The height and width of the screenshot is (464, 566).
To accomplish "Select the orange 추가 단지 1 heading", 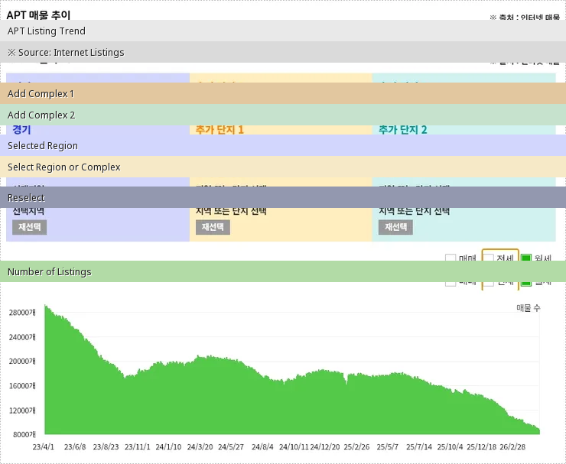I will [220, 130].
